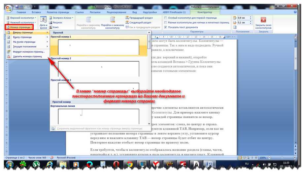Zoom out with the minus button

tap(269, 158)
